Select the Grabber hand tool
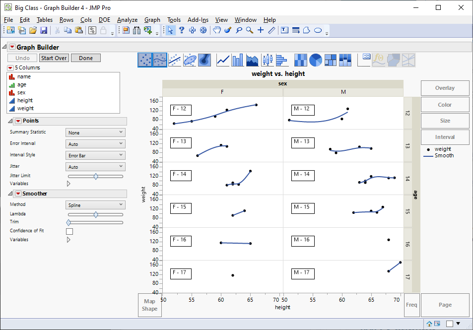Screen dimensions: 473x330 (216, 30)
